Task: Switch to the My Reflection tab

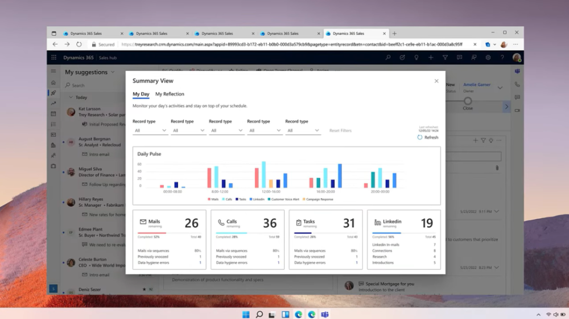Action: point(170,94)
